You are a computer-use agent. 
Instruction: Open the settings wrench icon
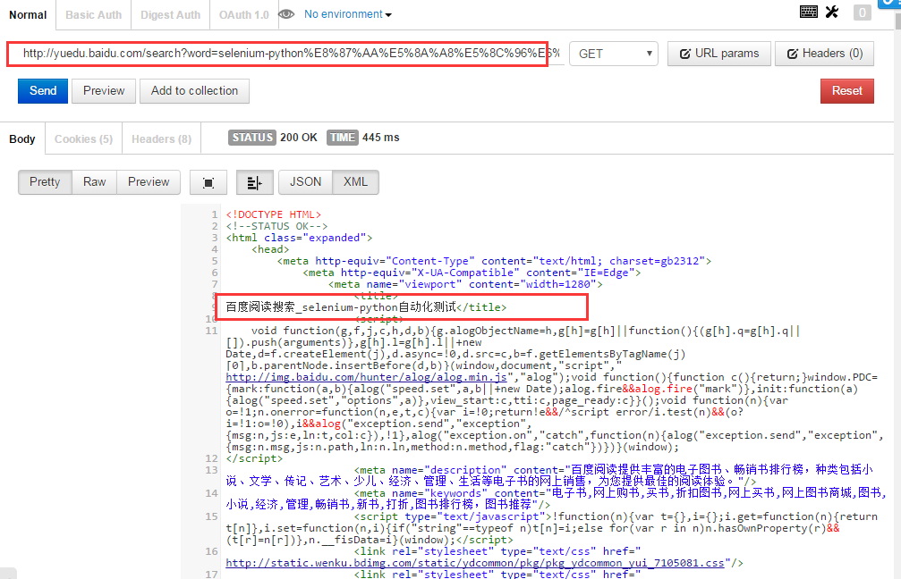pos(832,12)
